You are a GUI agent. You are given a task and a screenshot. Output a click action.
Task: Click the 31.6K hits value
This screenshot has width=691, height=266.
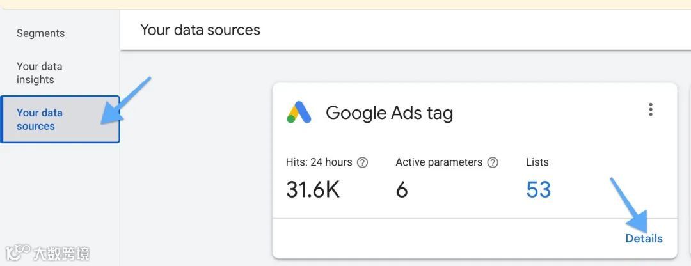[x=313, y=190]
